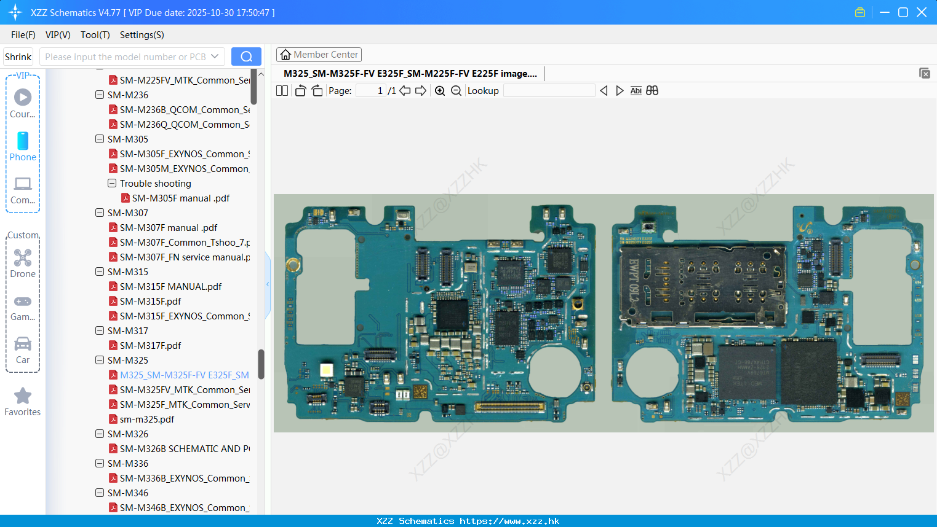
Task: Toggle the Abi whole-word match option
Action: pos(636,91)
